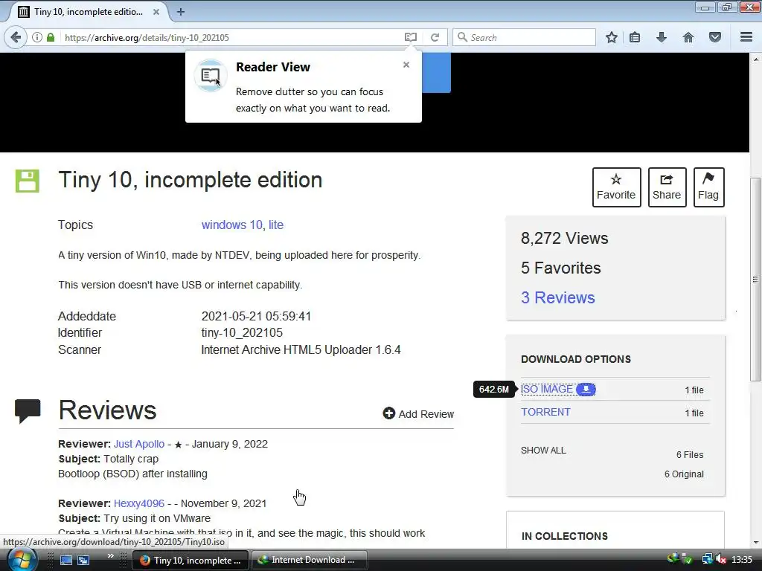Click the taskbar clock 13:35
Screen dimensions: 762x571
pyautogui.click(x=742, y=560)
